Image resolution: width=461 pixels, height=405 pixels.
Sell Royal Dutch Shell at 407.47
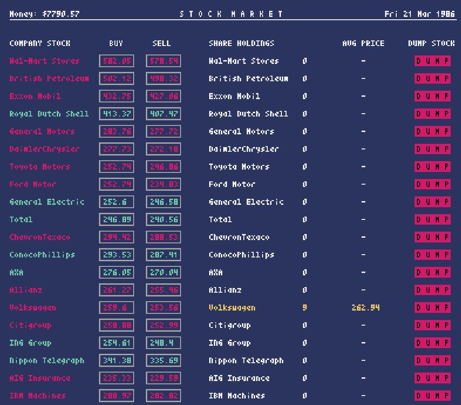click(x=163, y=114)
